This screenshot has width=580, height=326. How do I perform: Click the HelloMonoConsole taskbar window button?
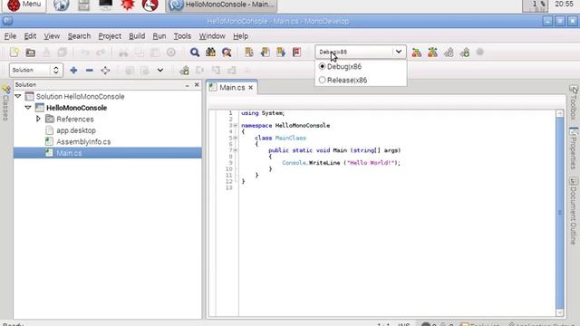click(221, 5)
